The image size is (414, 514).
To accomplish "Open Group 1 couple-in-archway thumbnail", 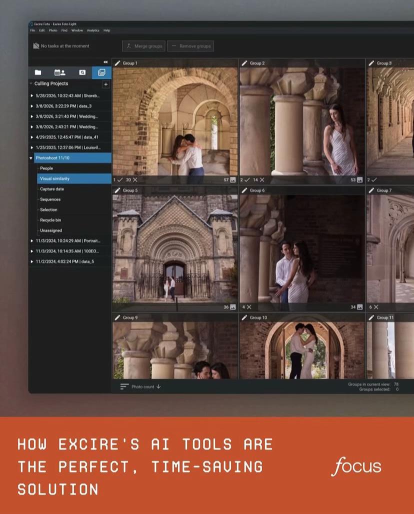I will pyautogui.click(x=174, y=121).
